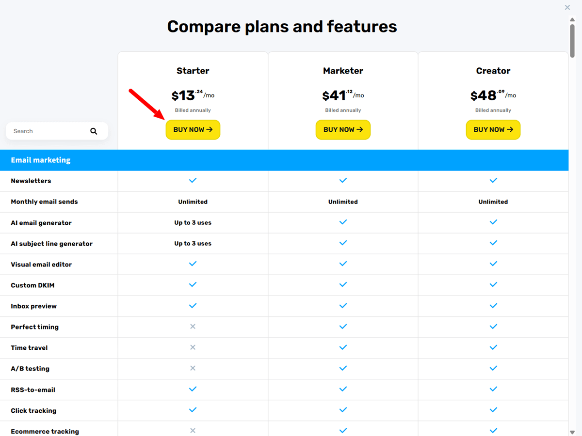Click the search magnifier icon
This screenshot has width=582, height=436.
point(93,131)
